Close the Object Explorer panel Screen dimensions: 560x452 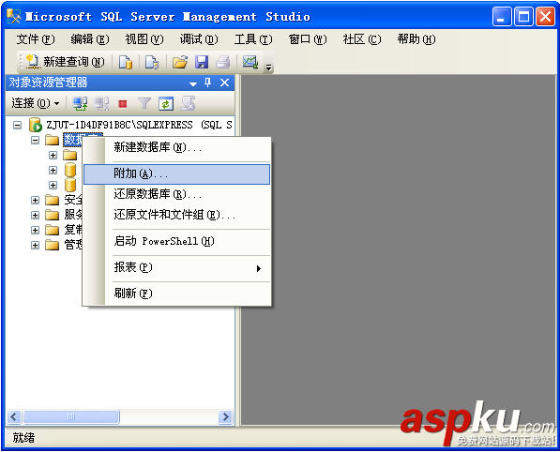(x=224, y=83)
